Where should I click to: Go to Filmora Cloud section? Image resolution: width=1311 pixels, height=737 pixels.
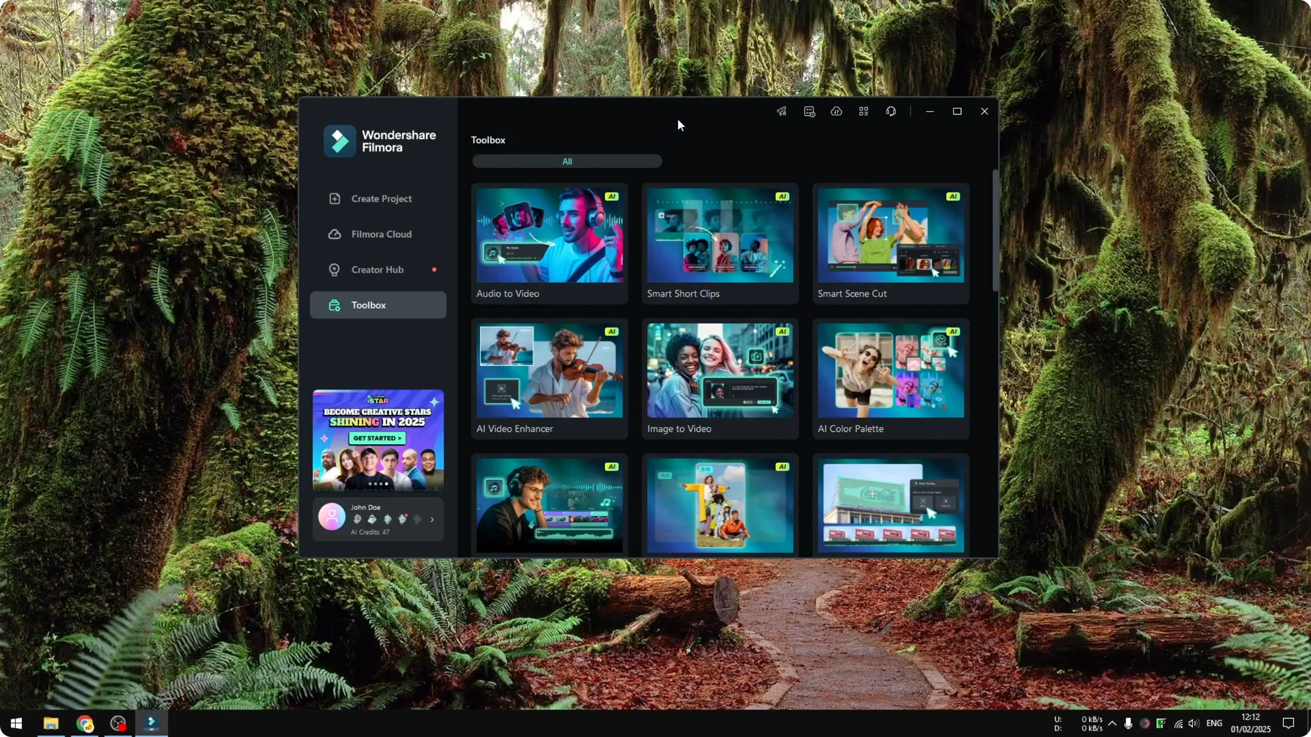(381, 234)
